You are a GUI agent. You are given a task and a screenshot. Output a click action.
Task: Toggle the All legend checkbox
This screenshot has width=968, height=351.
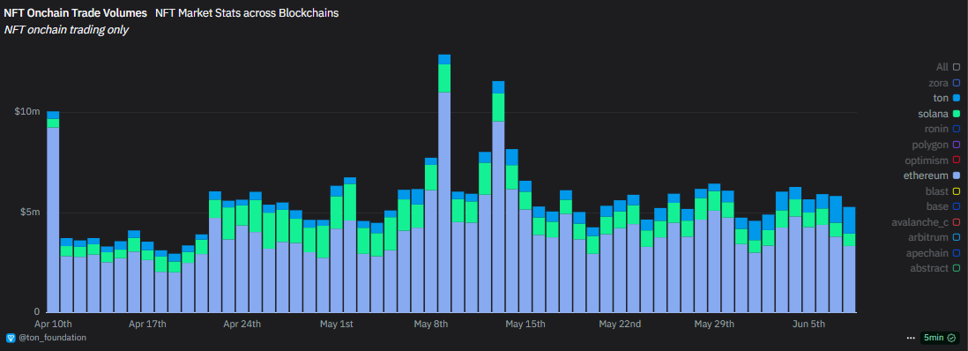tap(957, 67)
